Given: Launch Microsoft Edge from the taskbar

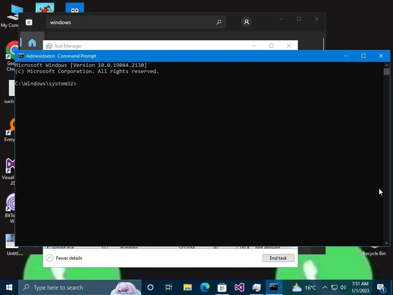Looking at the screenshot, I should 205,287.
